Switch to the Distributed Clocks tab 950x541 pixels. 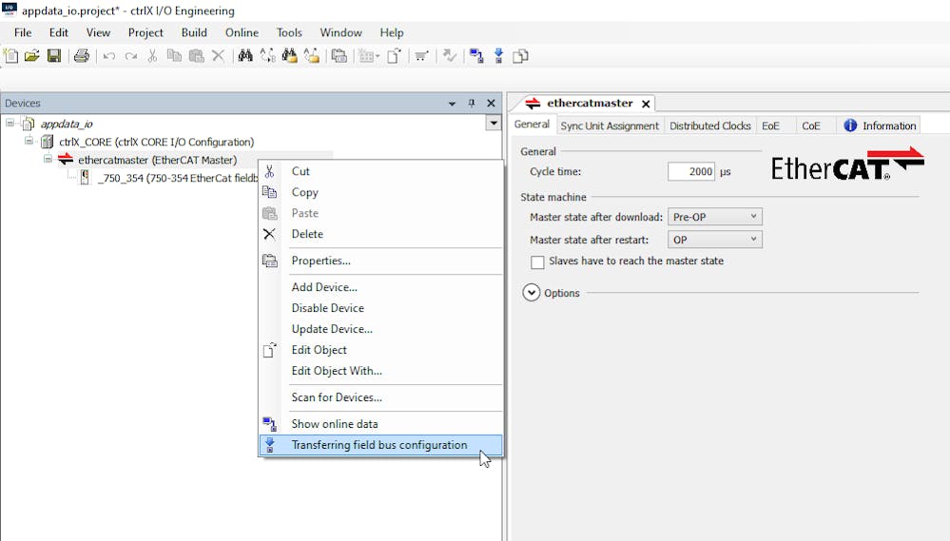click(x=710, y=126)
